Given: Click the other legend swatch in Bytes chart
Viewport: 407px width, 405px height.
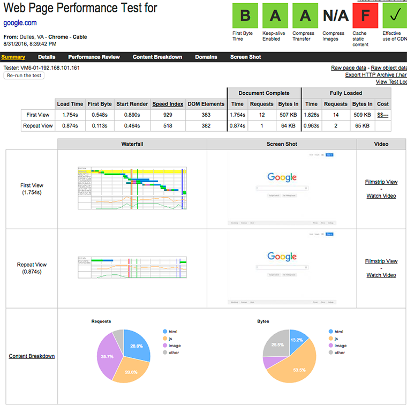Looking at the screenshot, I should [x=331, y=352].
